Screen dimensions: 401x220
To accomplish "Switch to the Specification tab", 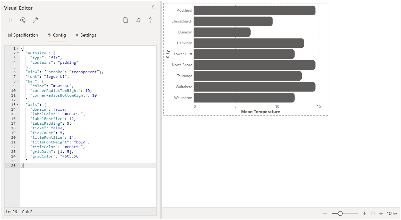I will 23,35.
